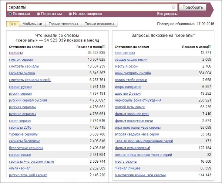Viewport: 222px width, 183px height.
Task: Open the 'сердце отдаю песня' link
Action: 131,60
